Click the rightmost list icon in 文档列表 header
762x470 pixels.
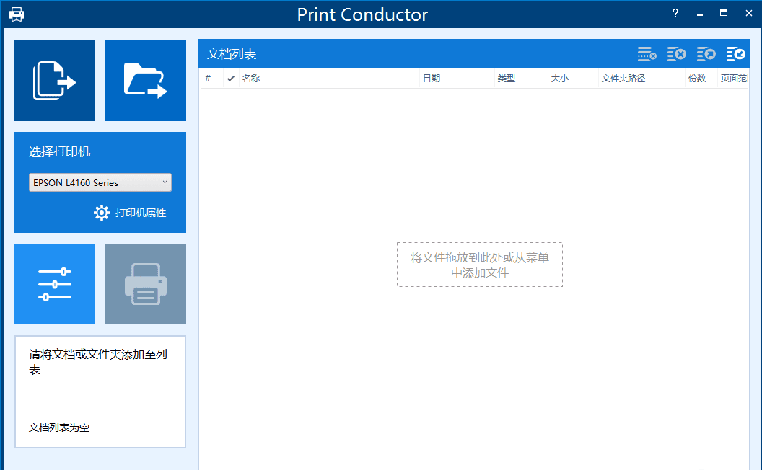tap(736, 54)
